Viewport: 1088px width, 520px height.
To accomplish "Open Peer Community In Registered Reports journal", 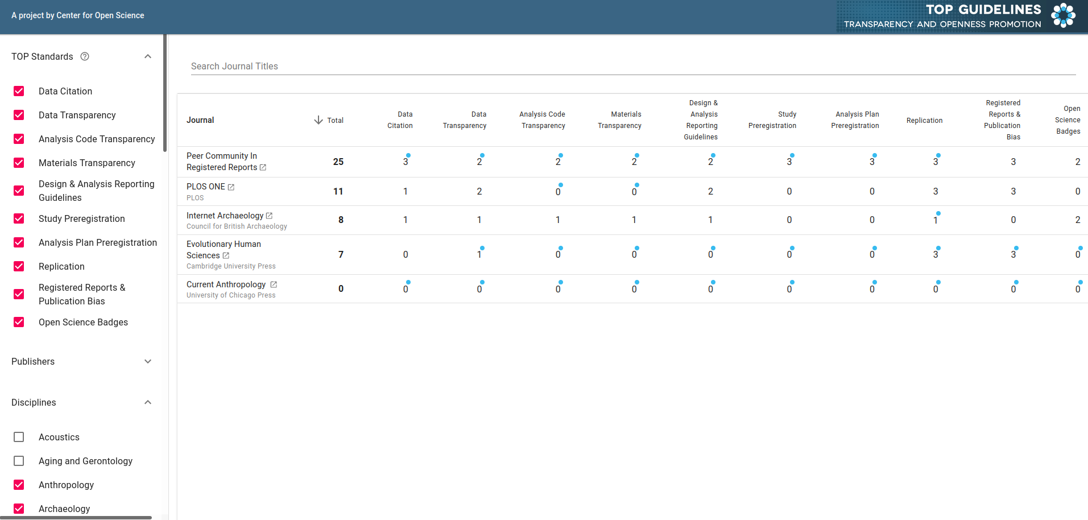I will [x=222, y=162].
